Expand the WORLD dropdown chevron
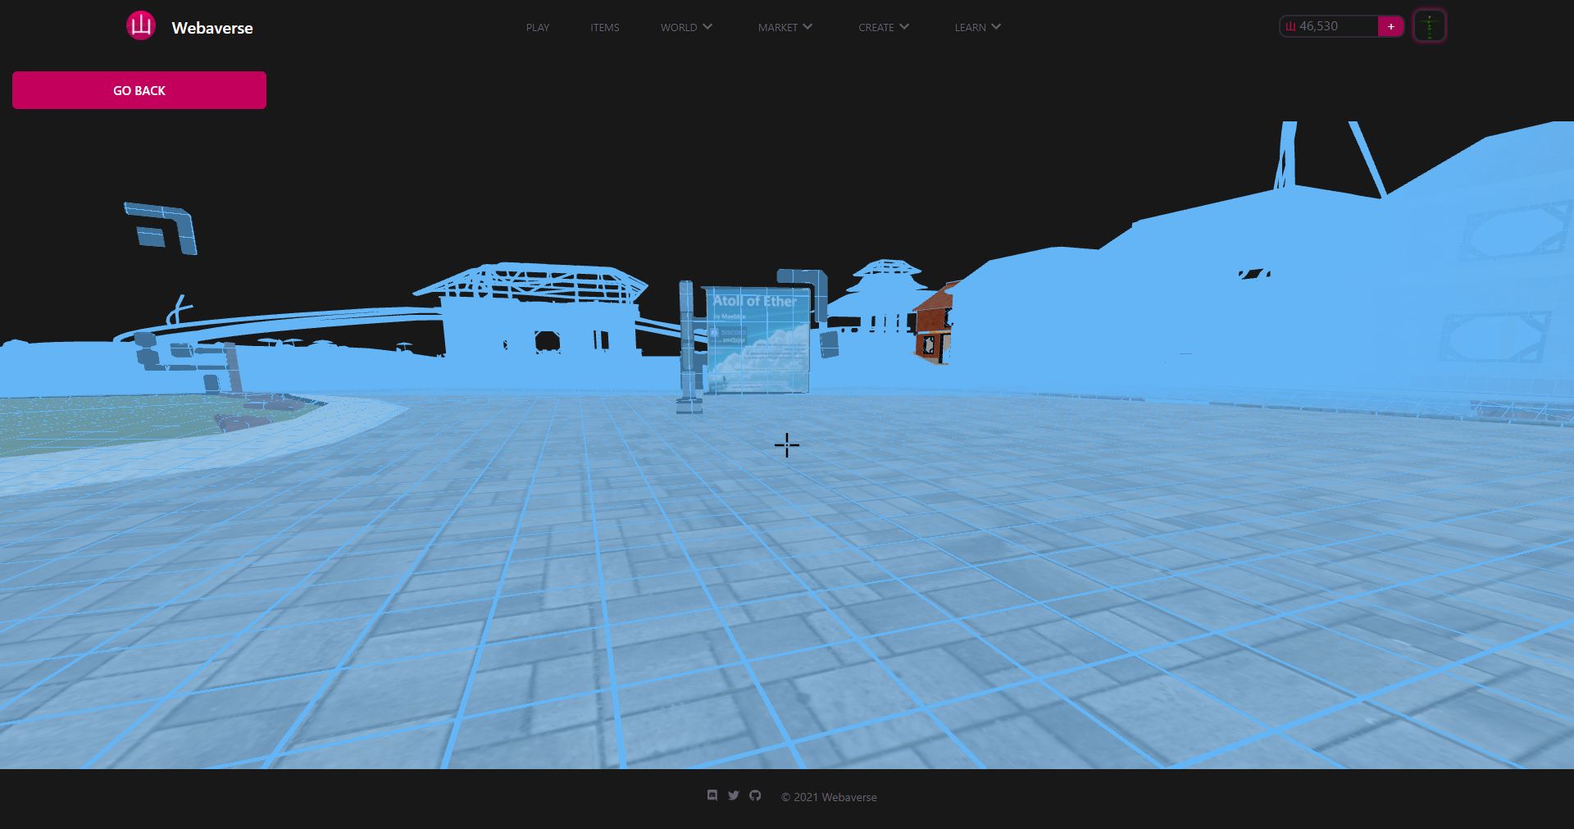1574x829 pixels. pos(707,27)
